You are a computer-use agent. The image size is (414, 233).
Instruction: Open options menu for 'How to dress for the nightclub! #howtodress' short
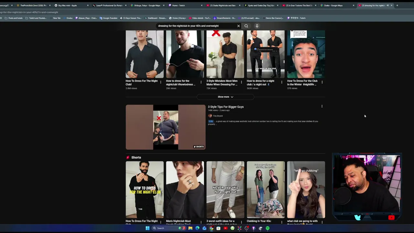(x=201, y=82)
